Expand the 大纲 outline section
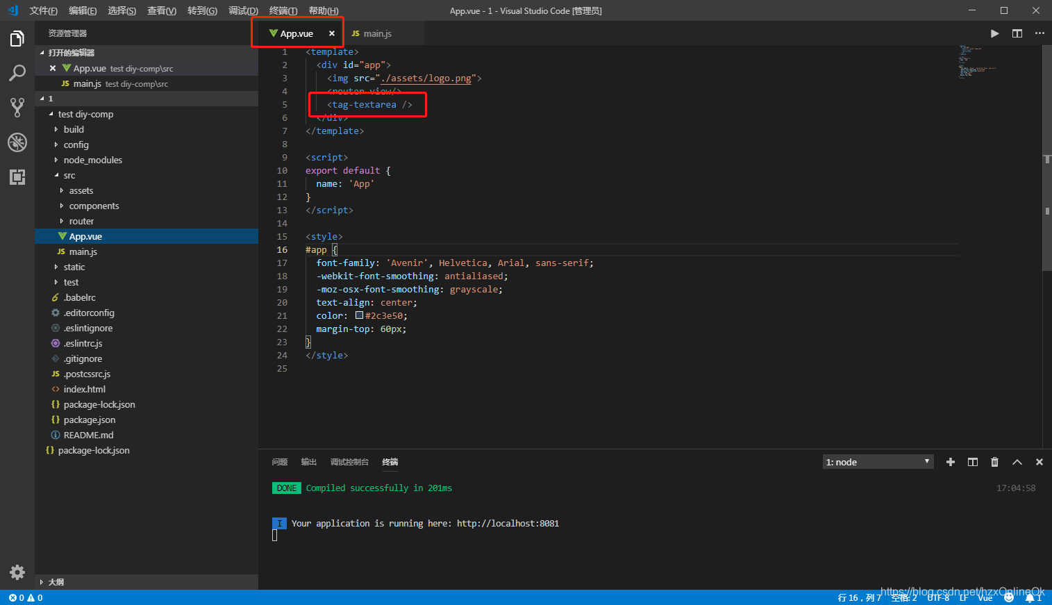Viewport: 1052px width, 605px height. click(x=147, y=582)
